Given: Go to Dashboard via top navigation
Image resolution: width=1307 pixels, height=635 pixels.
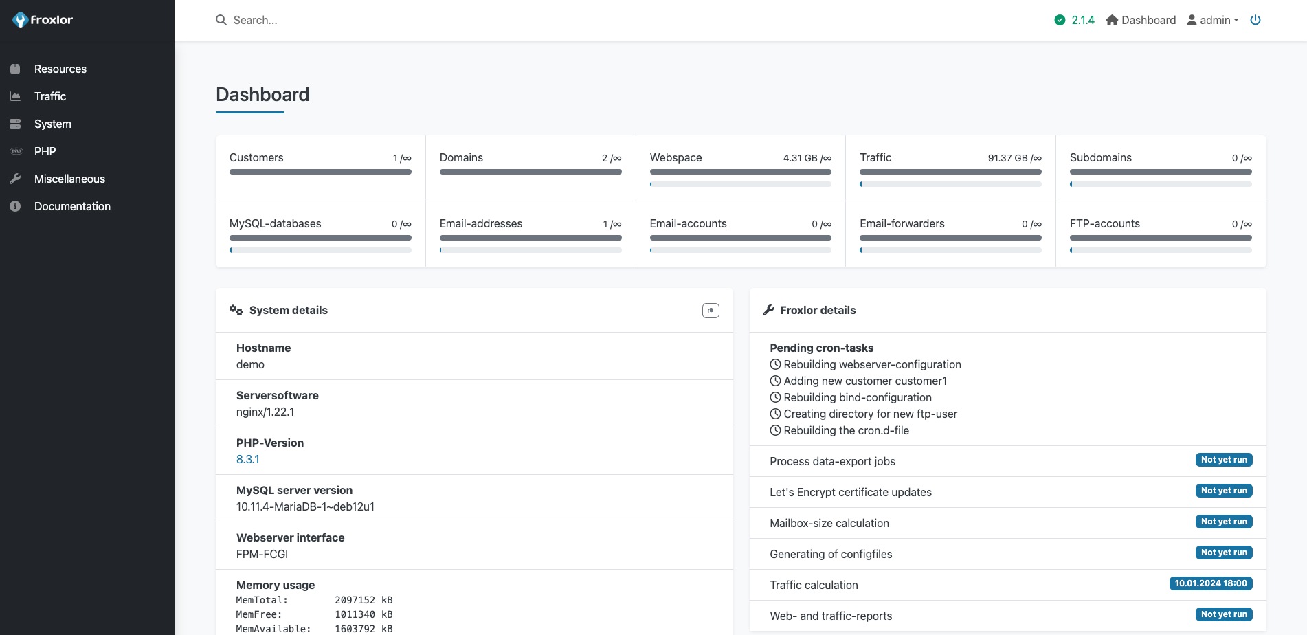Looking at the screenshot, I should tap(1148, 20).
